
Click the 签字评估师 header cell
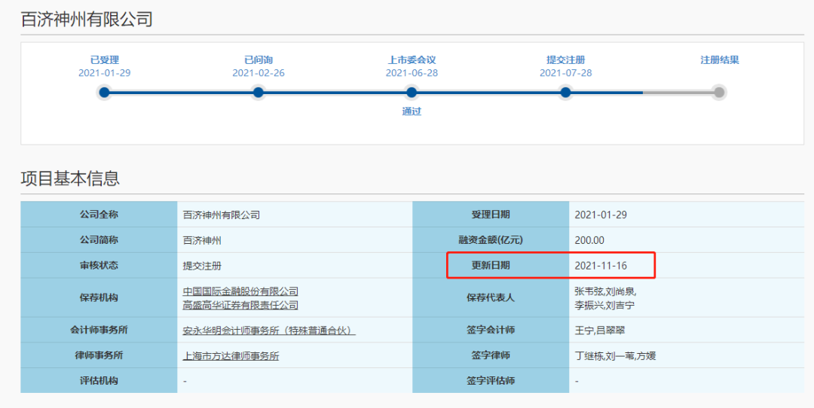[x=491, y=380]
